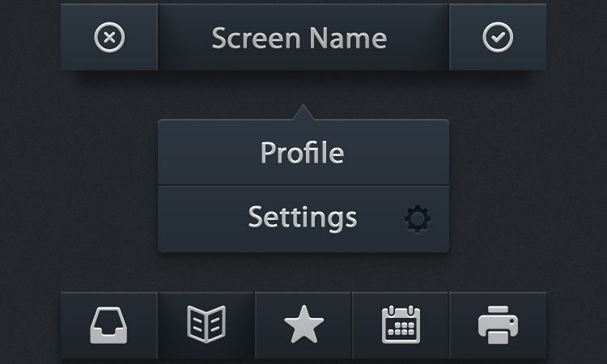Select the Settings menu entry
Image resolution: width=607 pixels, height=364 pixels.
[x=303, y=219]
